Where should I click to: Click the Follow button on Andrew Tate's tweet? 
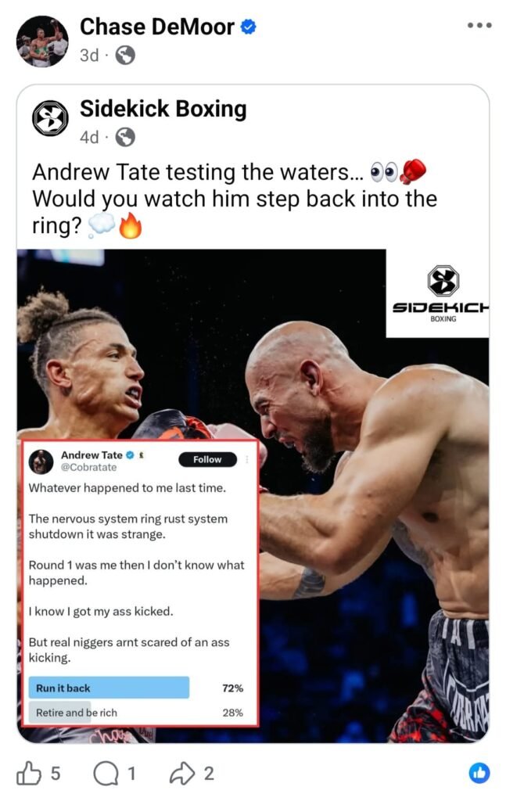[207, 459]
